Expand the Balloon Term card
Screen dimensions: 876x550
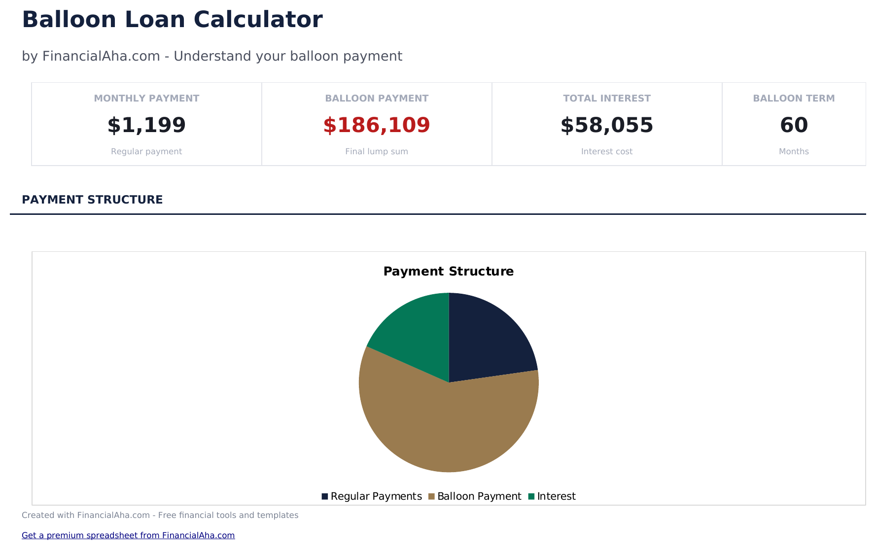click(x=794, y=124)
